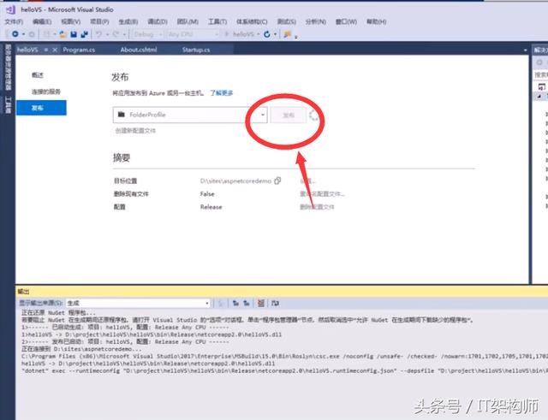Select 连接的服务 in the left navigation
Viewport: 548px width, 420px height.
pos(46,92)
